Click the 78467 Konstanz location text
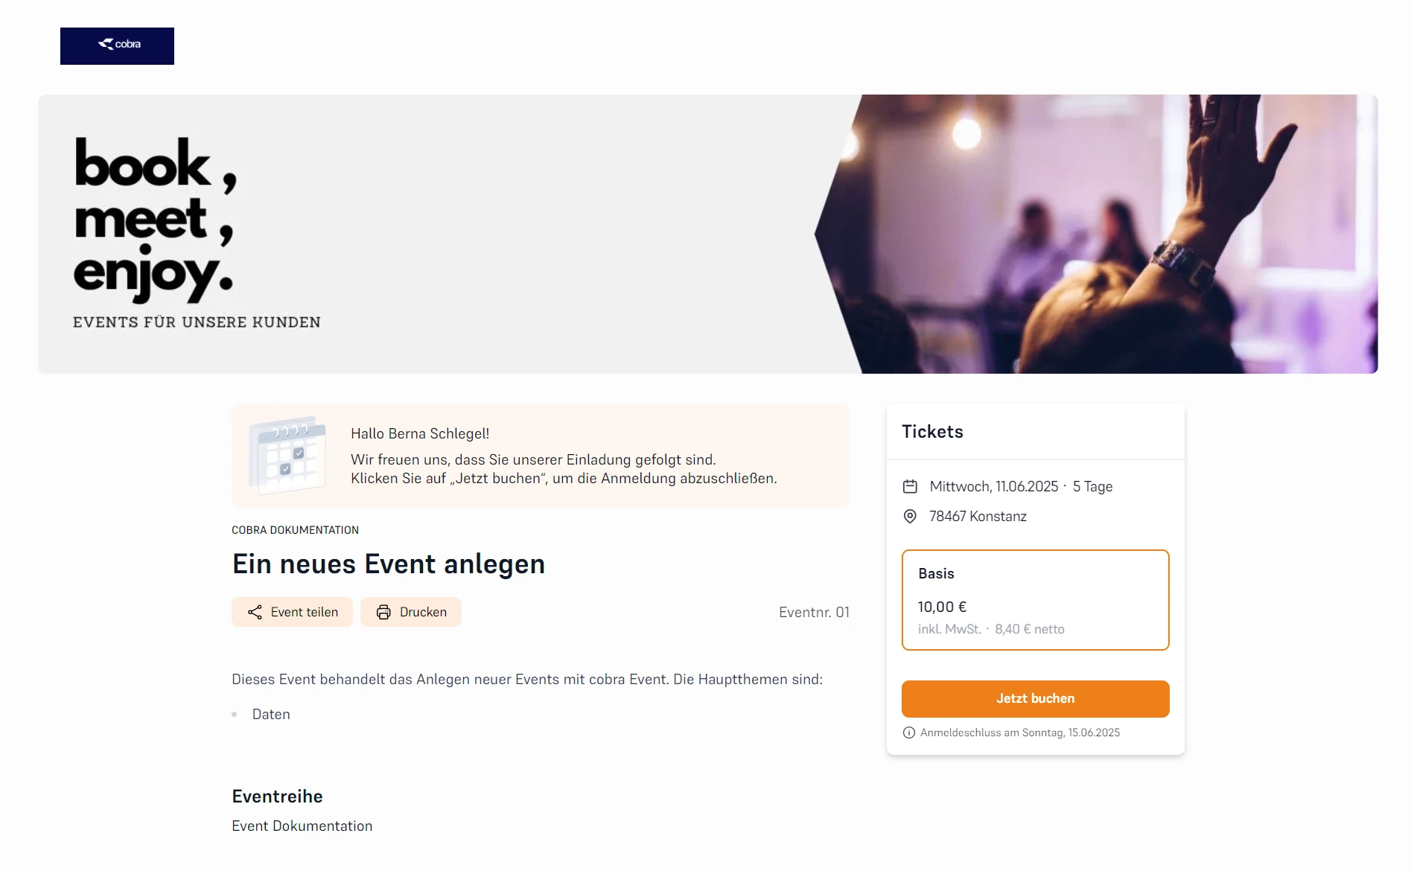This screenshot has height=871, width=1411. pos(978,517)
